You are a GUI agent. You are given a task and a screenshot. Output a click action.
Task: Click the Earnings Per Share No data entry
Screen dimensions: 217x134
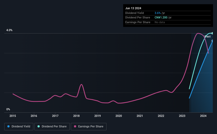[160, 22]
